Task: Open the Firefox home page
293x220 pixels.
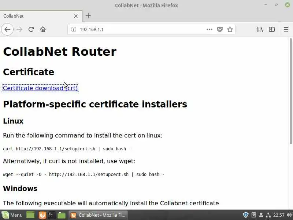Action: click(x=43, y=29)
